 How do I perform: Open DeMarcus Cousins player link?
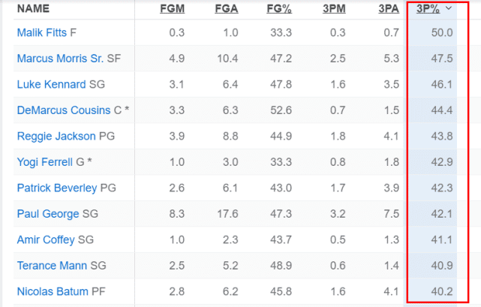click(x=63, y=111)
